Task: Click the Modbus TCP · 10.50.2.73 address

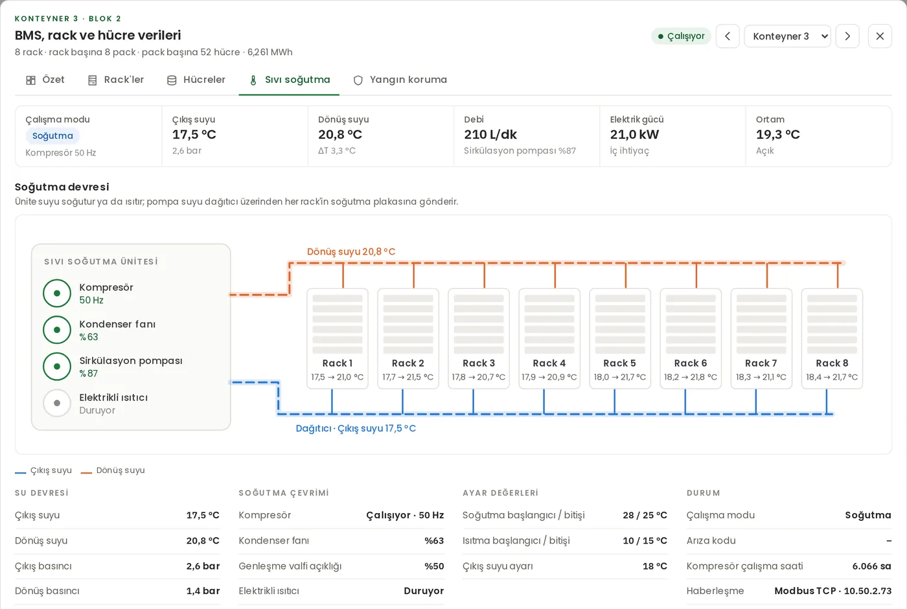Action: tap(833, 591)
